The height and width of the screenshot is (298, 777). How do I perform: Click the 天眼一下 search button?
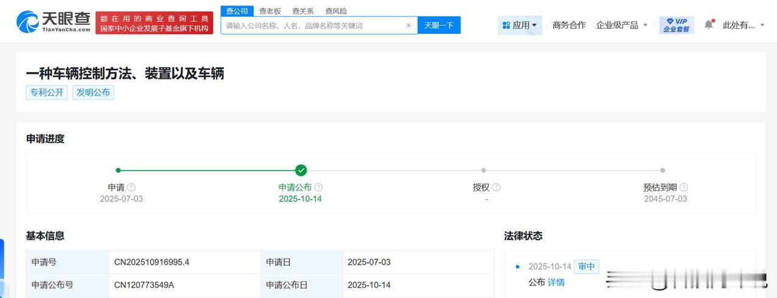click(x=439, y=25)
